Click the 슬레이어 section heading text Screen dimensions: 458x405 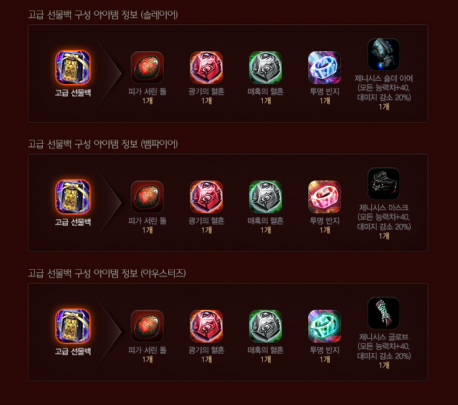[103, 14]
